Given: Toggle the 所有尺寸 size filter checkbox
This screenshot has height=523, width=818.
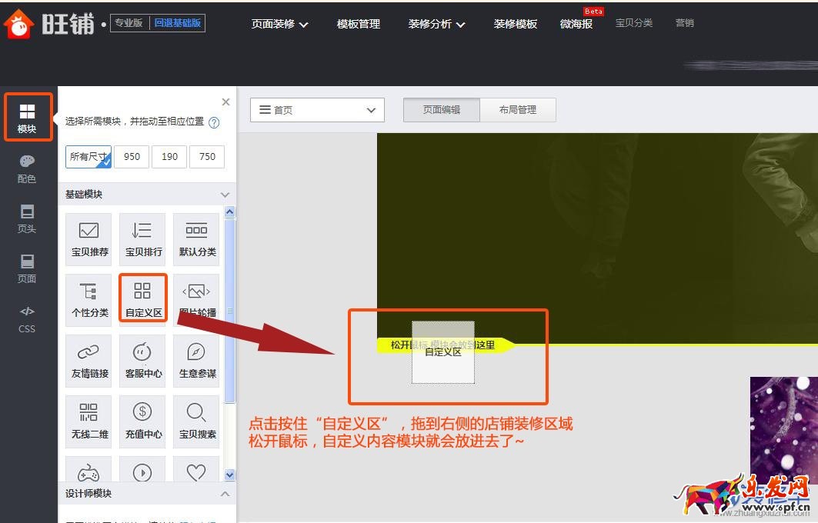Looking at the screenshot, I should click(88, 156).
